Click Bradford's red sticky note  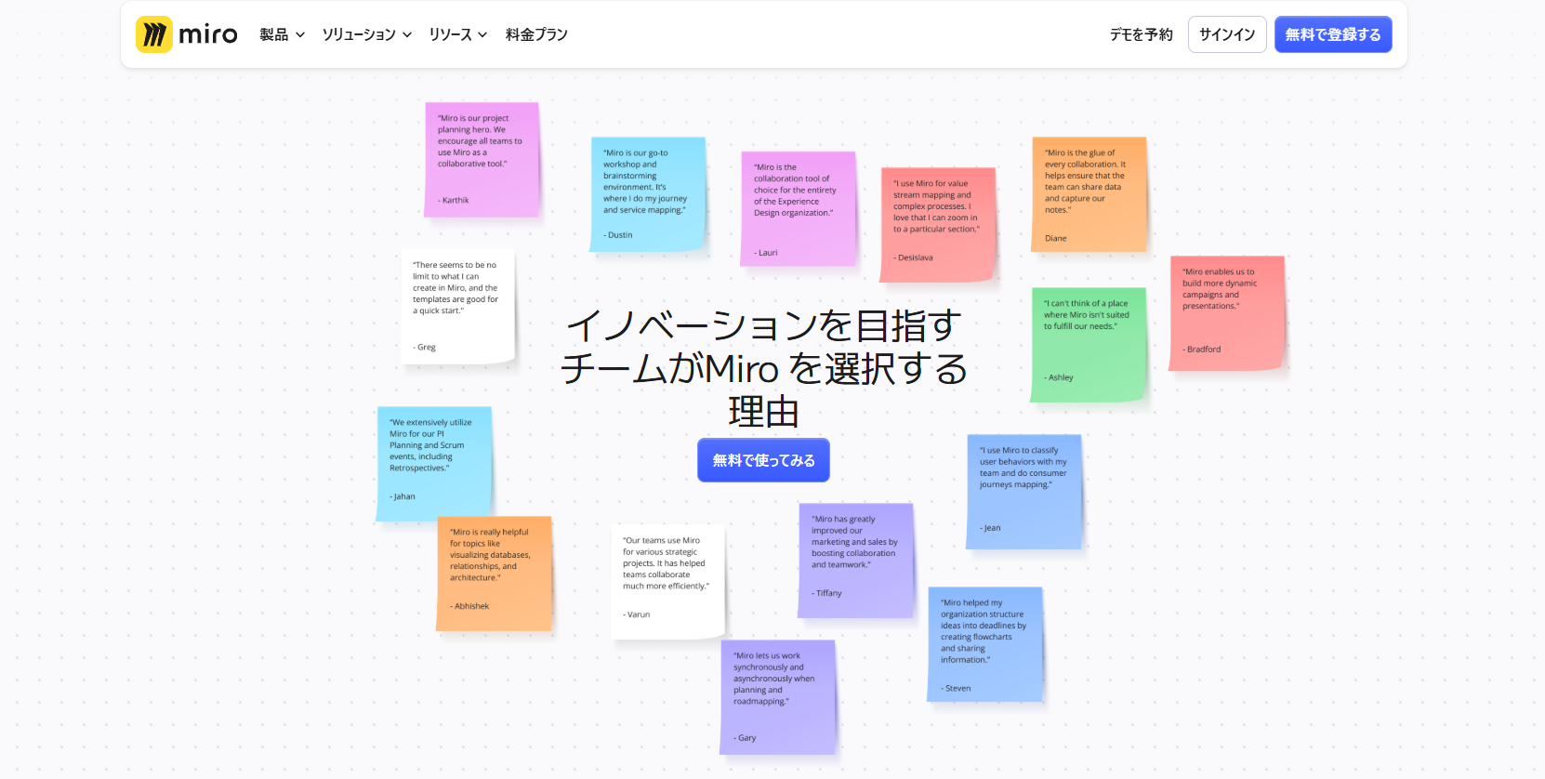click(1226, 313)
